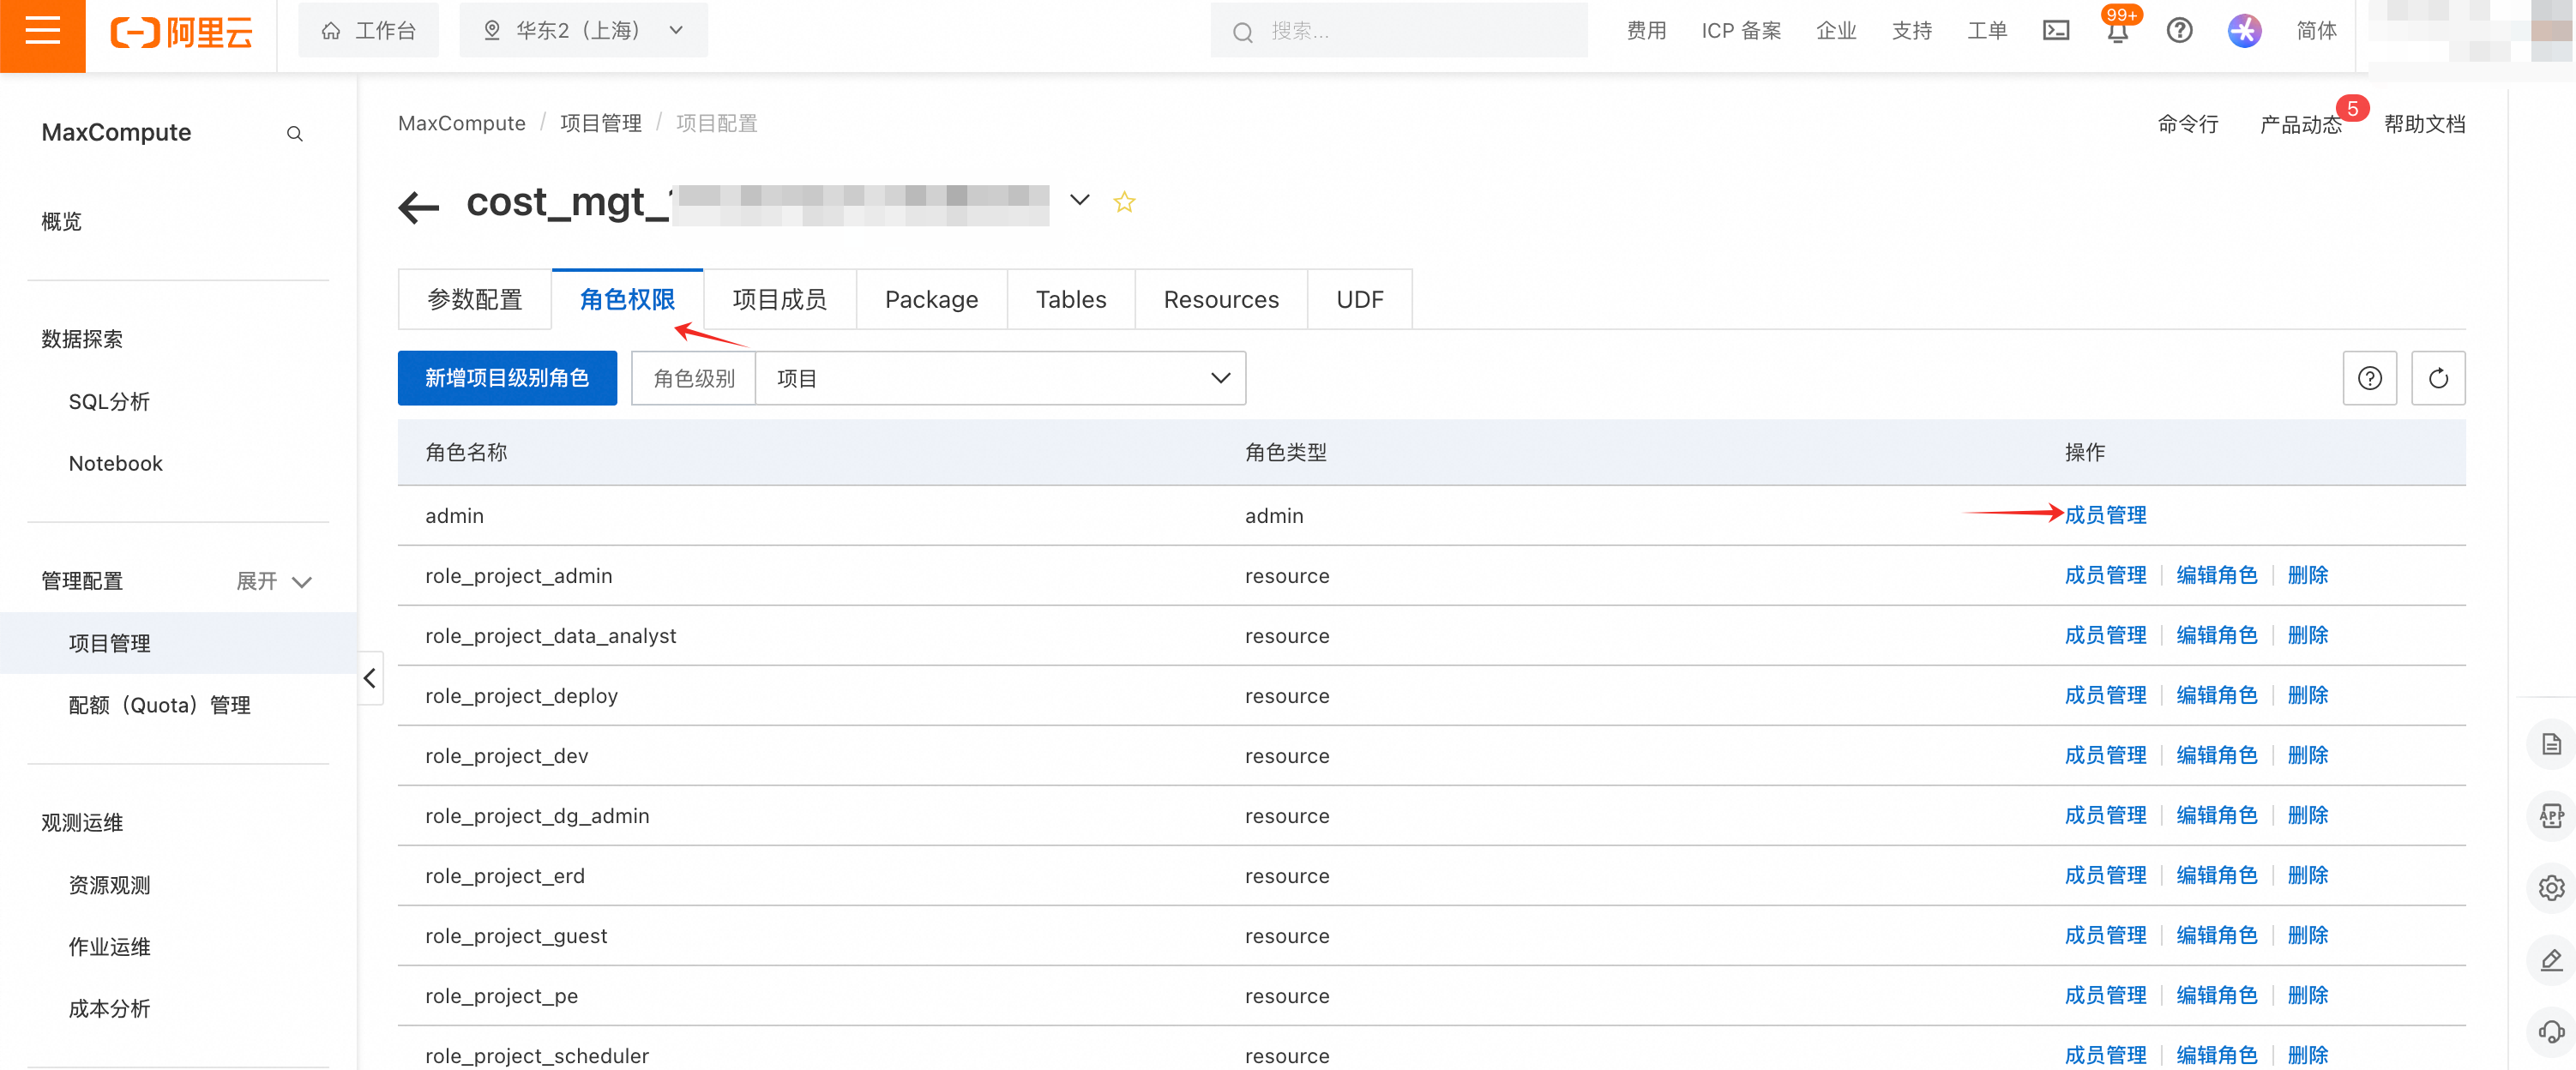This screenshot has width=2576, height=1070.
Task: Click 删除 for role_project_erd
Action: tap(2308, 875)
